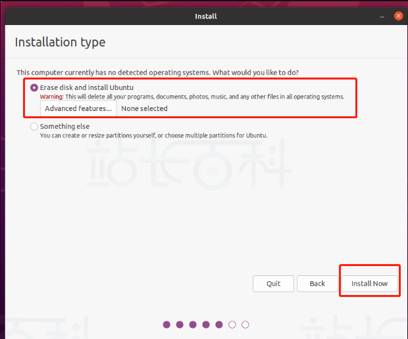Click the Install Now button
The width and height of the screenshot is (408, 339).
coord(369,283)
